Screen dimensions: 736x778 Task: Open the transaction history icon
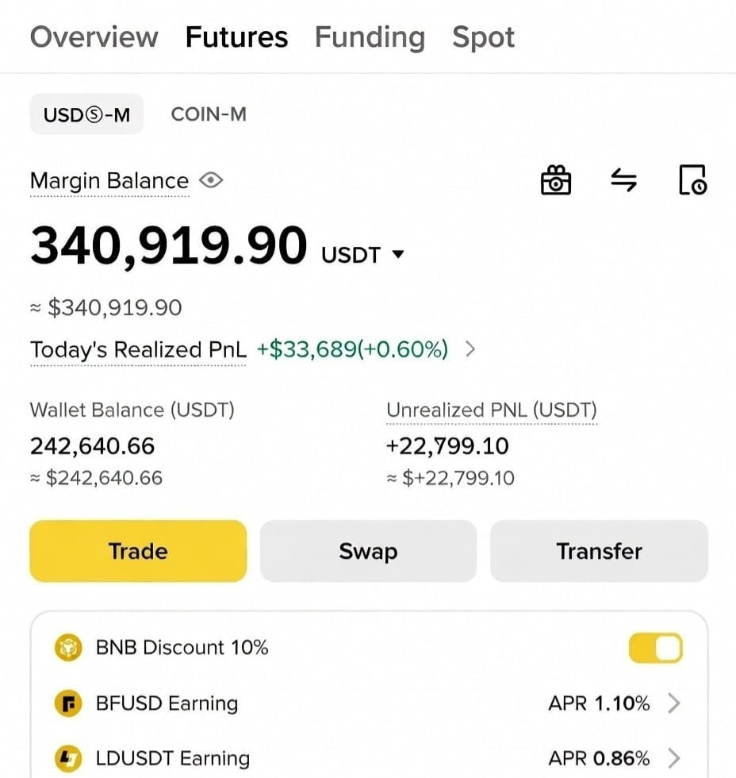(692, 179)
